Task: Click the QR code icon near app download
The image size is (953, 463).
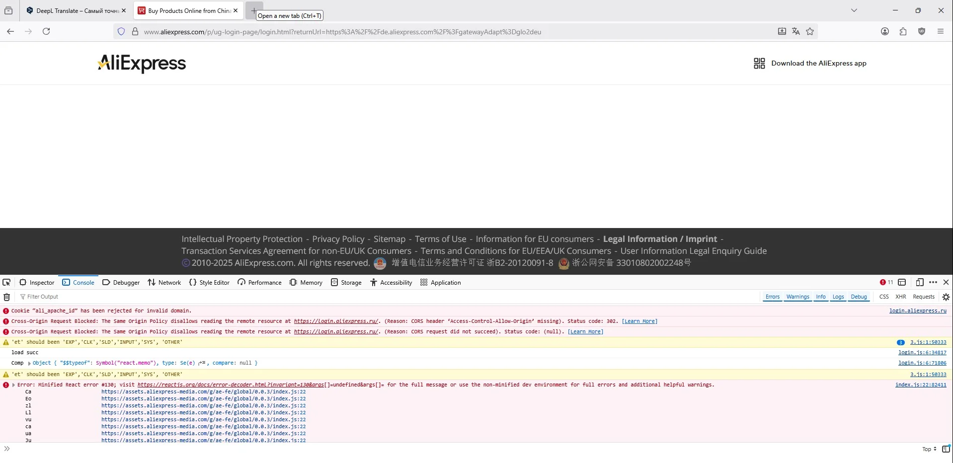Action: [x=759, y=63]
